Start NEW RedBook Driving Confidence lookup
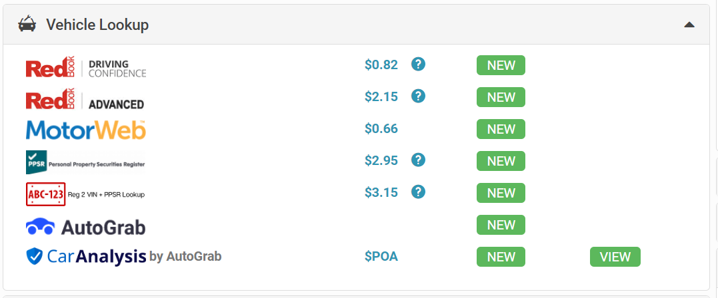 point(501,65)
